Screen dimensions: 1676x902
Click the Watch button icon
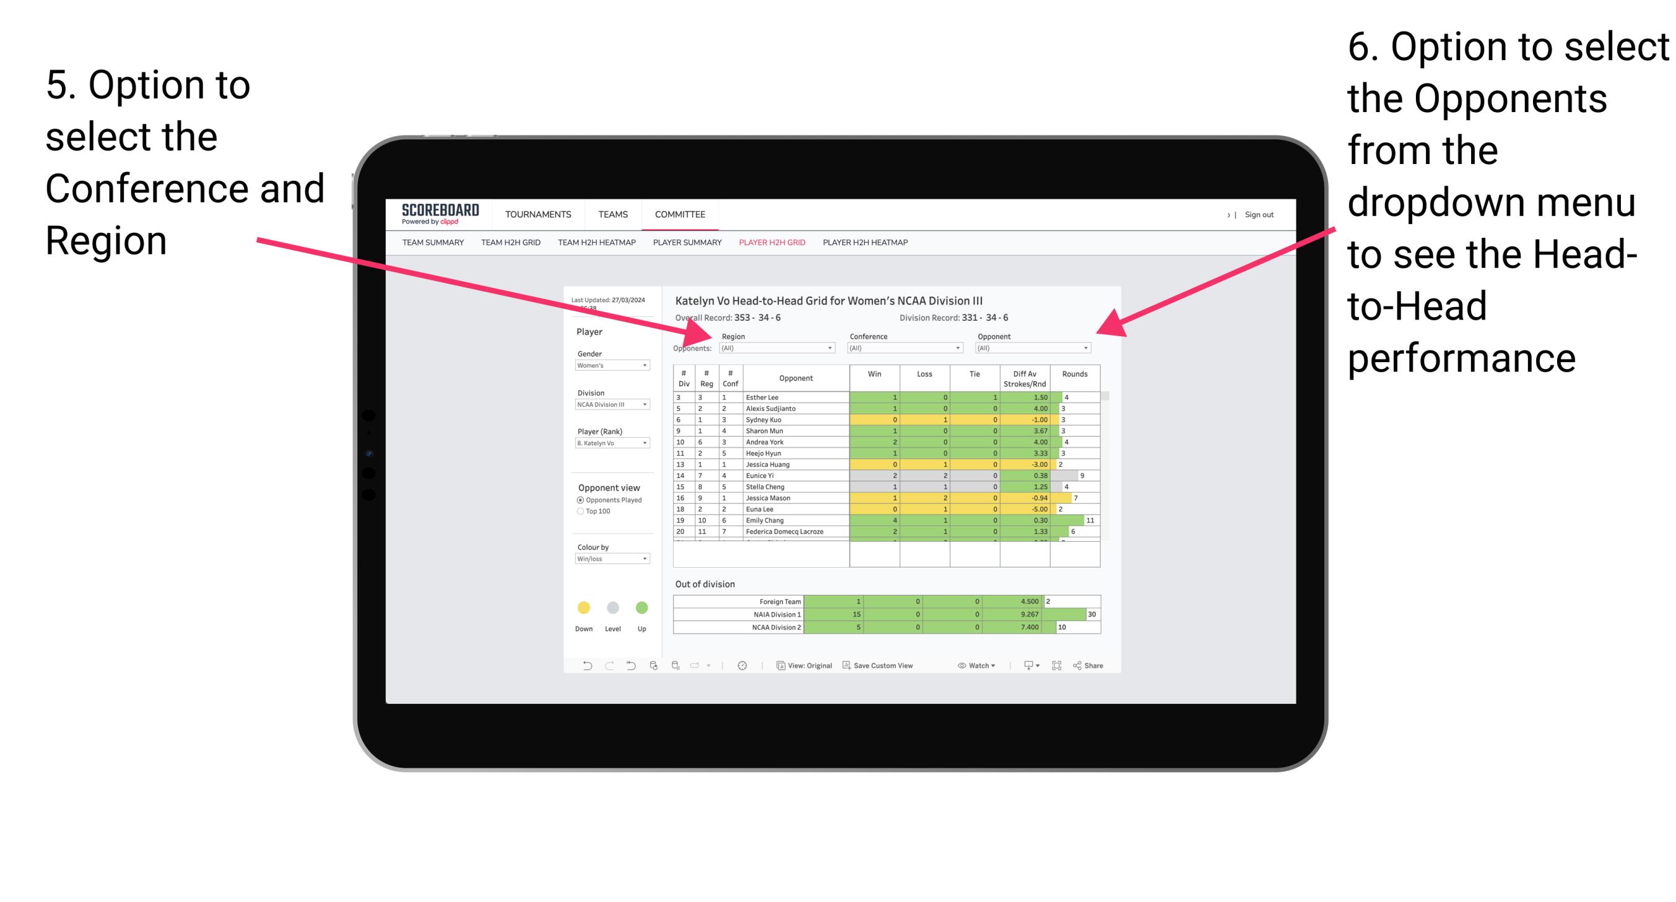click(957, 667)
